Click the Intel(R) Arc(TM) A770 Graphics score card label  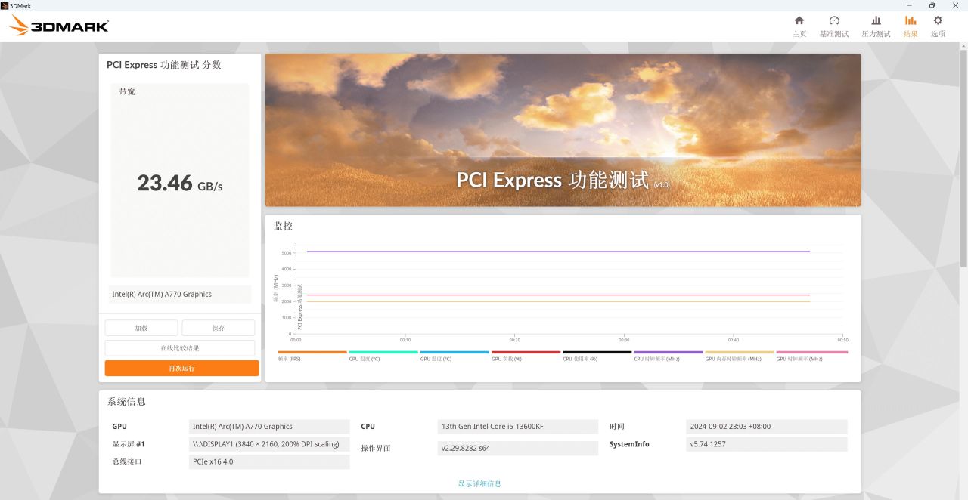pyautogui.click(x=180, y=294)
